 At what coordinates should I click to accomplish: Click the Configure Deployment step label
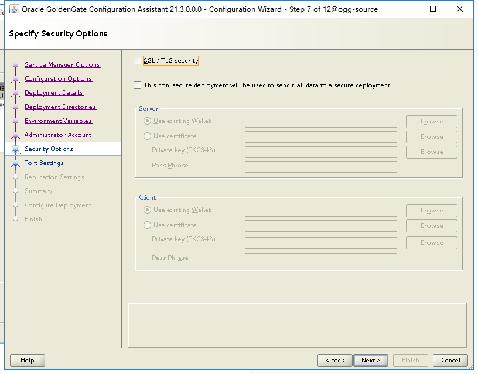tap(58, 205)
